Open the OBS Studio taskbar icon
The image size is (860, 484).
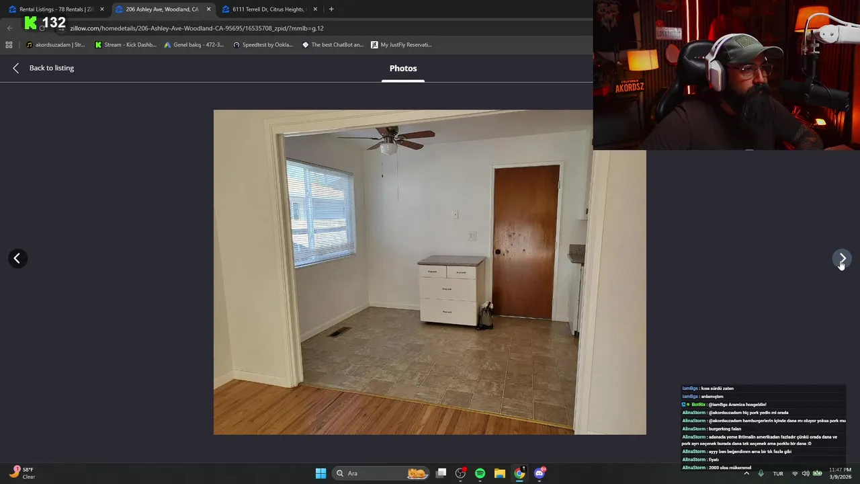(460, 473)
